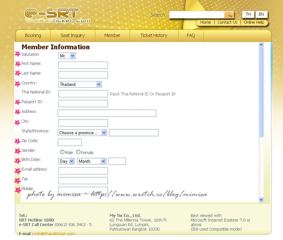
Task: Open the Contact Us link
Action: [227, 23]
